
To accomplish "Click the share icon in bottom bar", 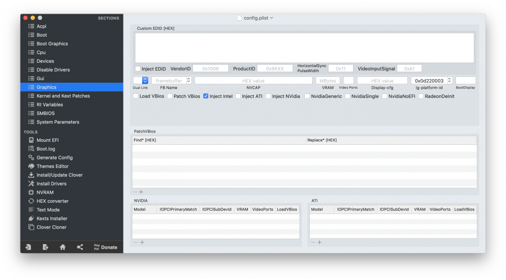I will coord(80,247).
